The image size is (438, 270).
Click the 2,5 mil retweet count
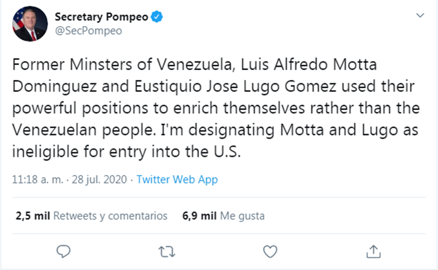pyautogui.click(x=33, y=216)
